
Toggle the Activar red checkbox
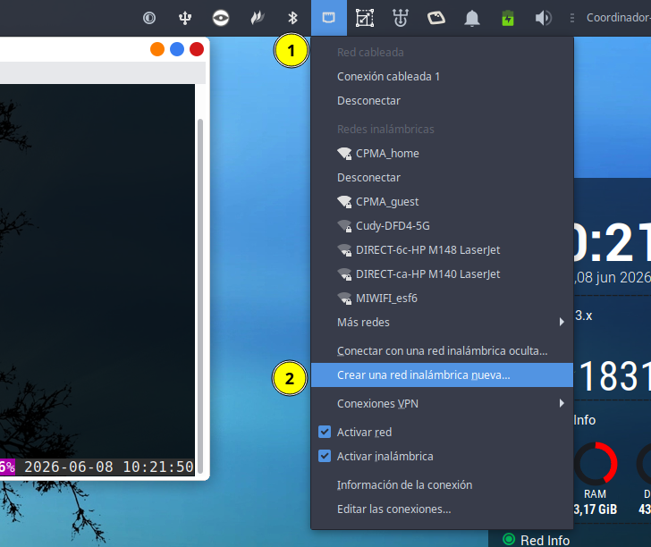(x=325, y=432)
